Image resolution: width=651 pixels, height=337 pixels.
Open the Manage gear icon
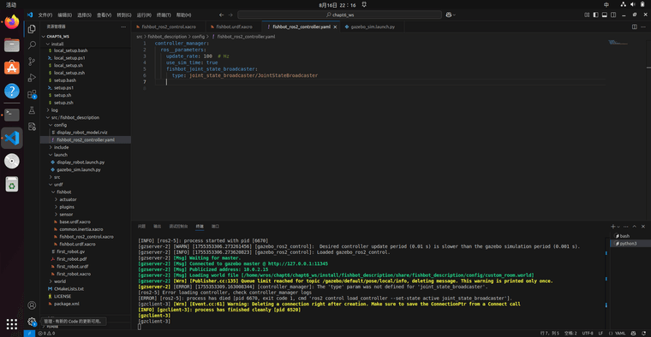click(x=32, y=322)
